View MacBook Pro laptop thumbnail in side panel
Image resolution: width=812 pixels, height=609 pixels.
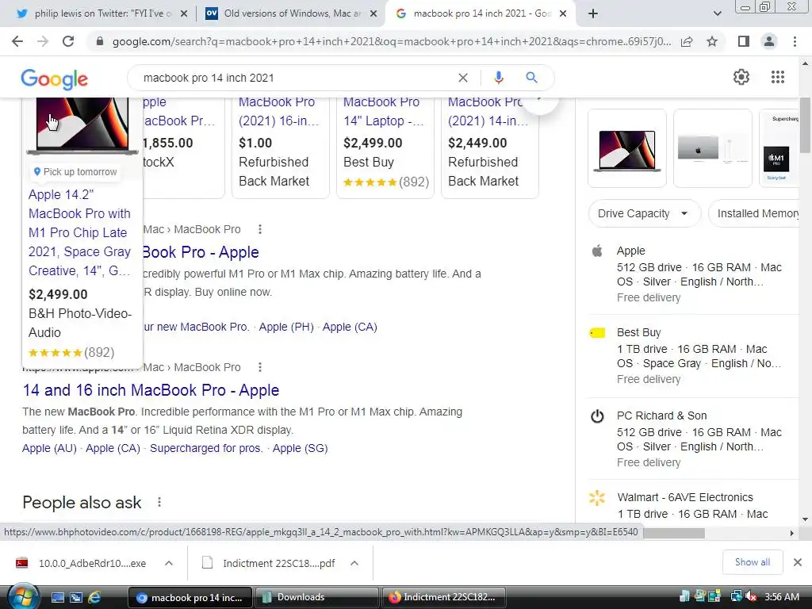(627, 148)
